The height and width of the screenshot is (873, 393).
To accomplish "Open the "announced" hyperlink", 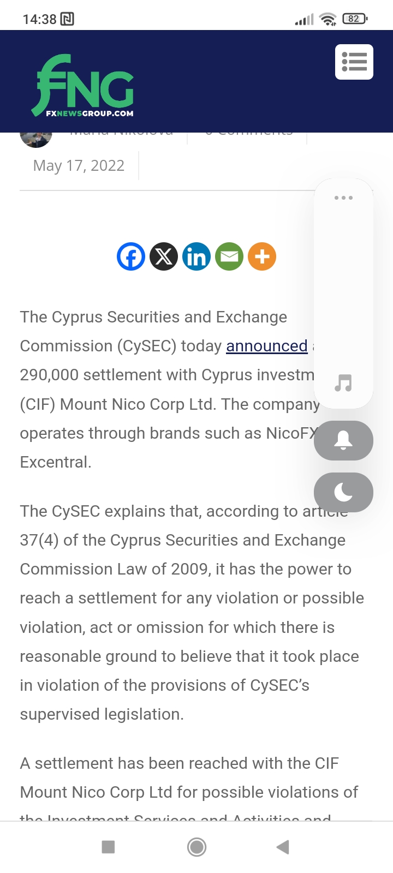I will pyautogui.click(x=267, y=346).
